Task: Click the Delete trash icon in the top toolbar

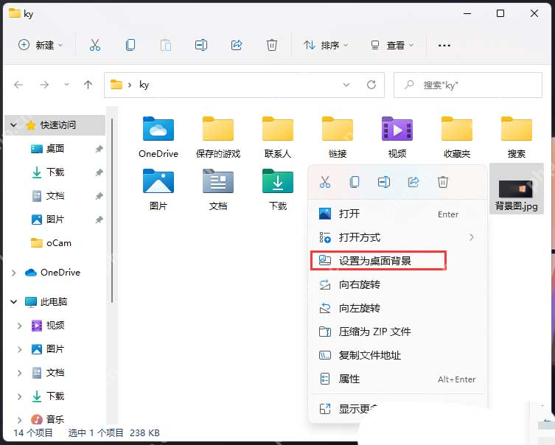Action: (x=271, y=45)
